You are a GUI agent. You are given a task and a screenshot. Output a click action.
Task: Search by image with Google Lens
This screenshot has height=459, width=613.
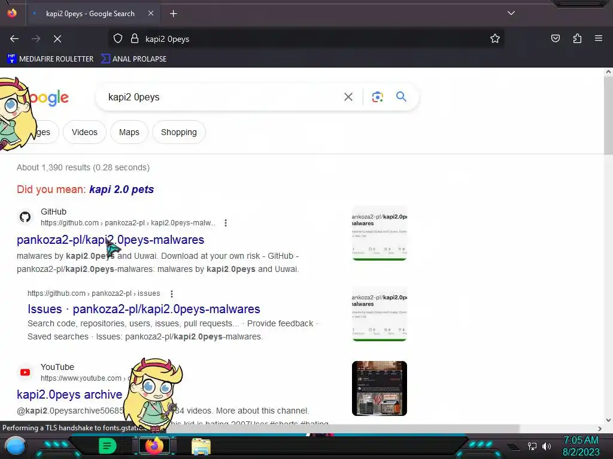[x=377, y=97]
